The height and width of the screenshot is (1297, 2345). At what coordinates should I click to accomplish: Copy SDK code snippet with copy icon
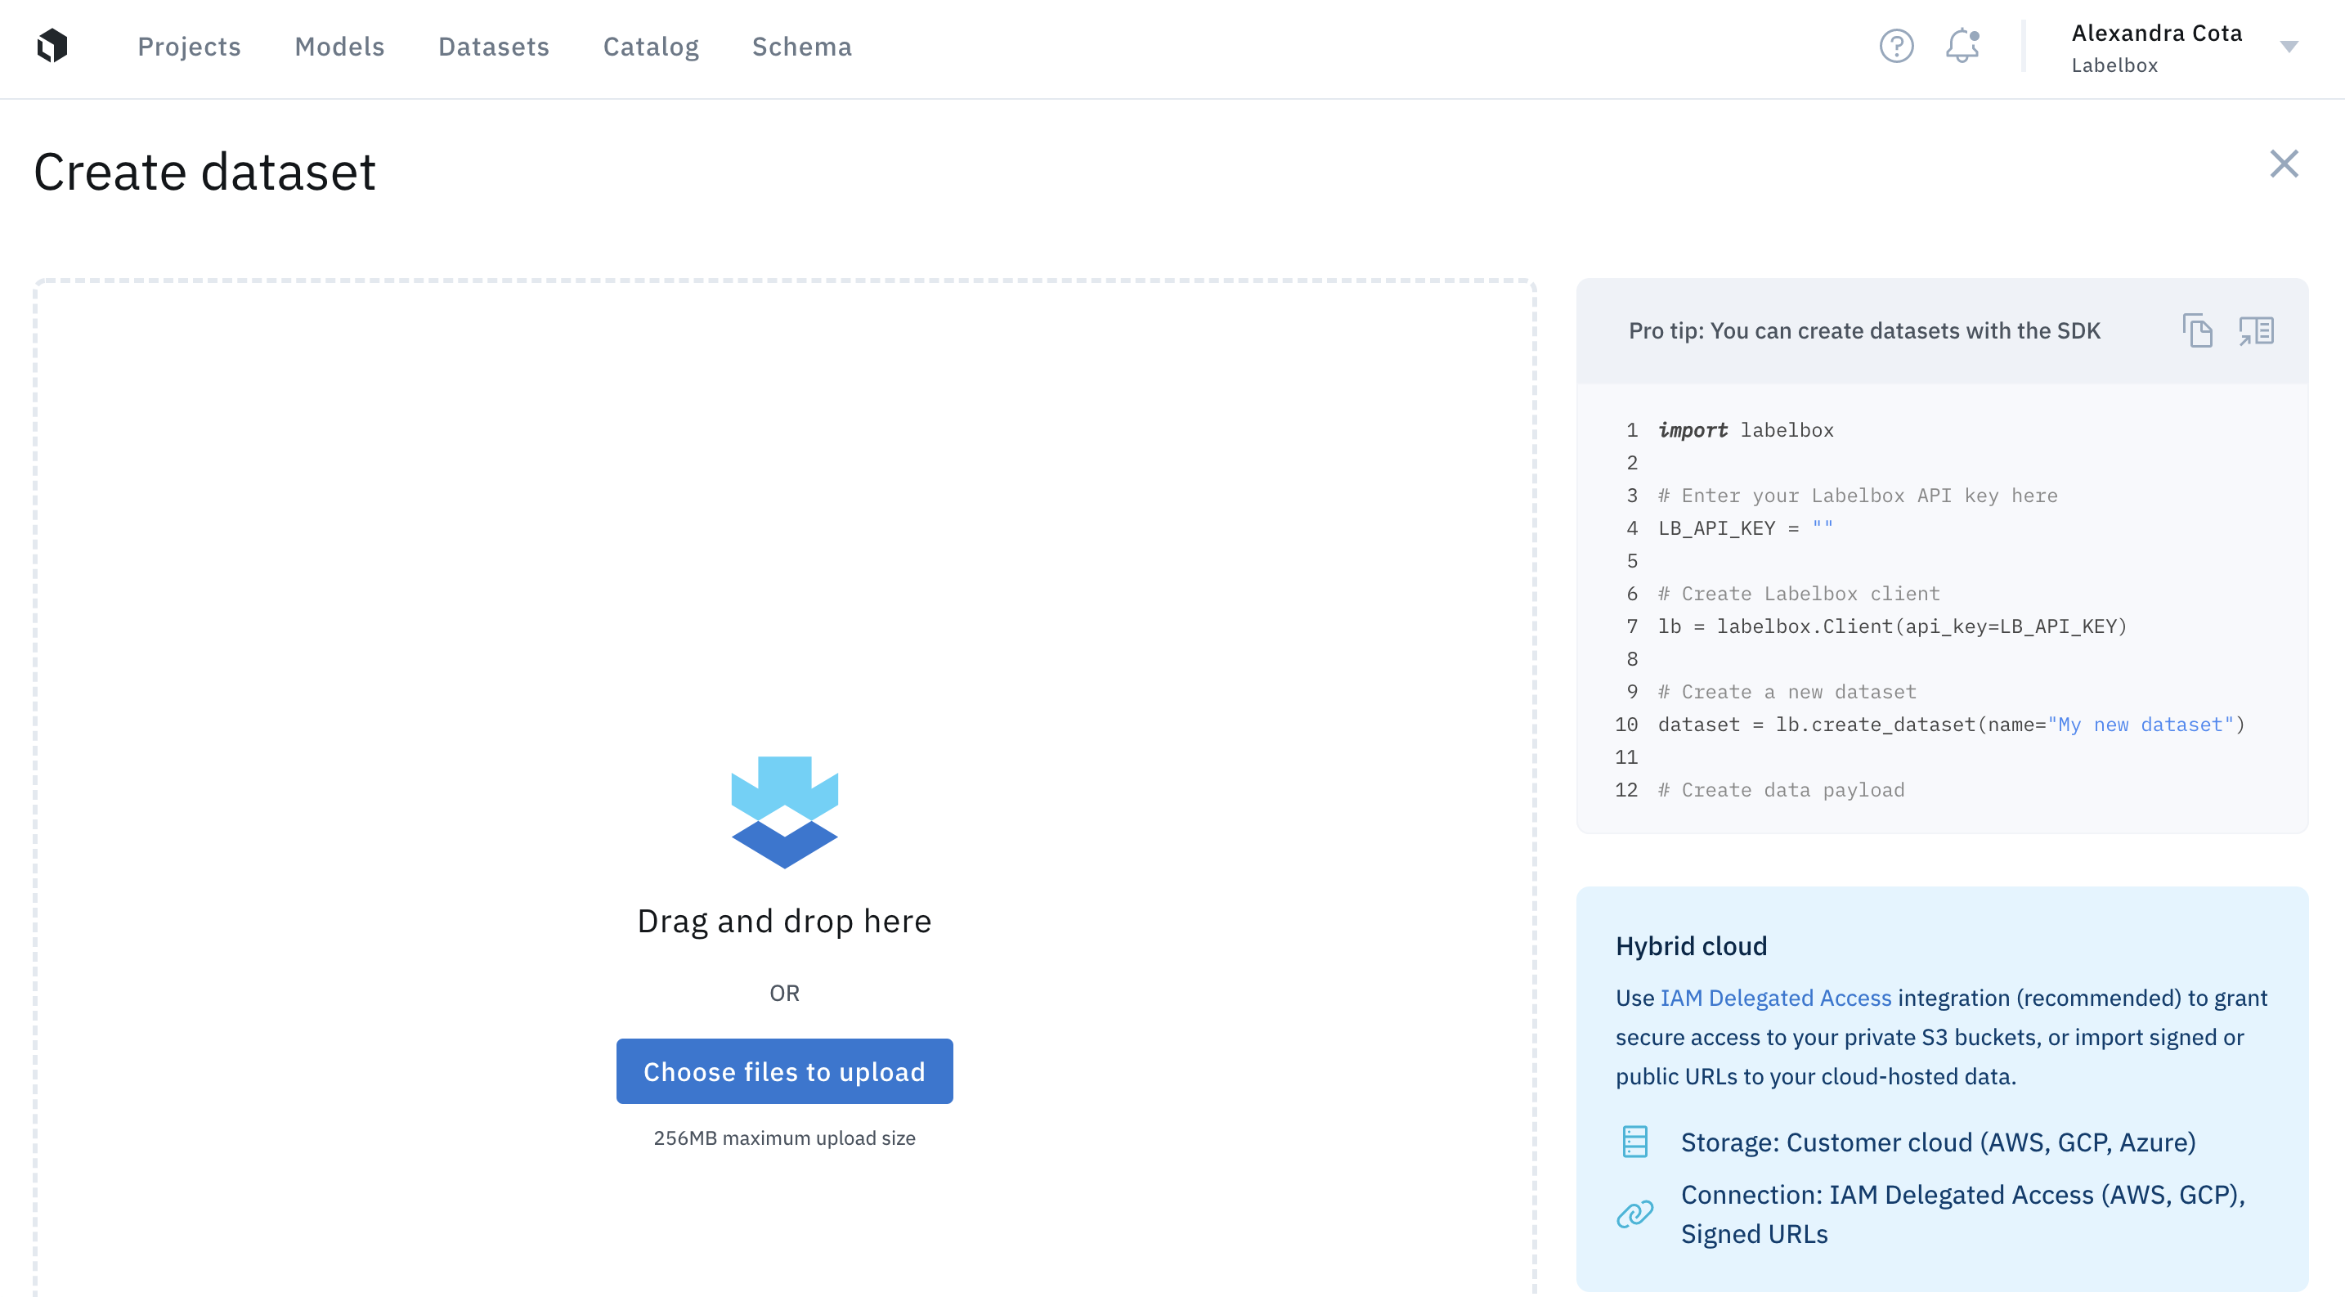pyautogui.click(x=2197, y=330)
